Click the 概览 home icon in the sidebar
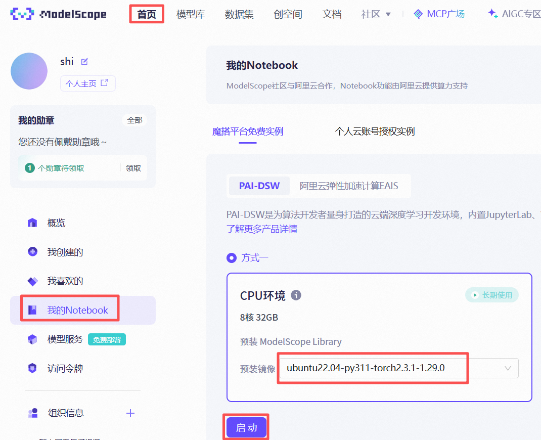This screenshot has width=541, height=440. [x=32, y=223]
